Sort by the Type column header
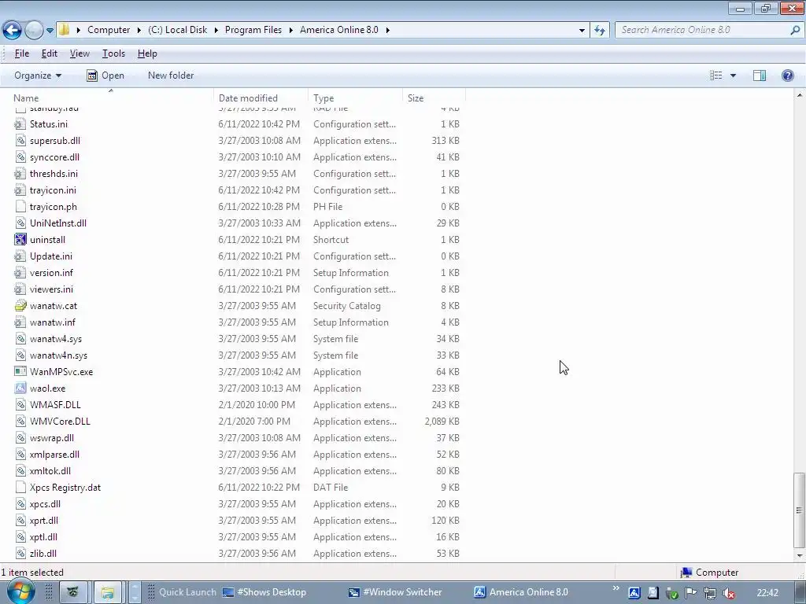Viewport: 806px width, 604px height. coord(356,98)
